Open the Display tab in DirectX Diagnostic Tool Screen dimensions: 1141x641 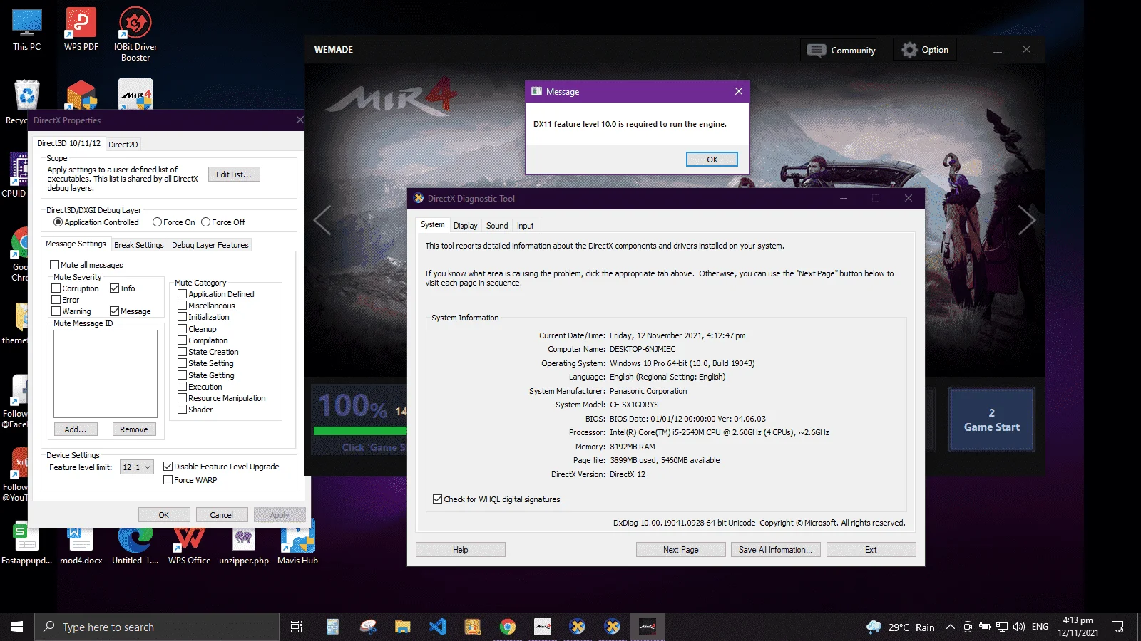tap(466, 226)
